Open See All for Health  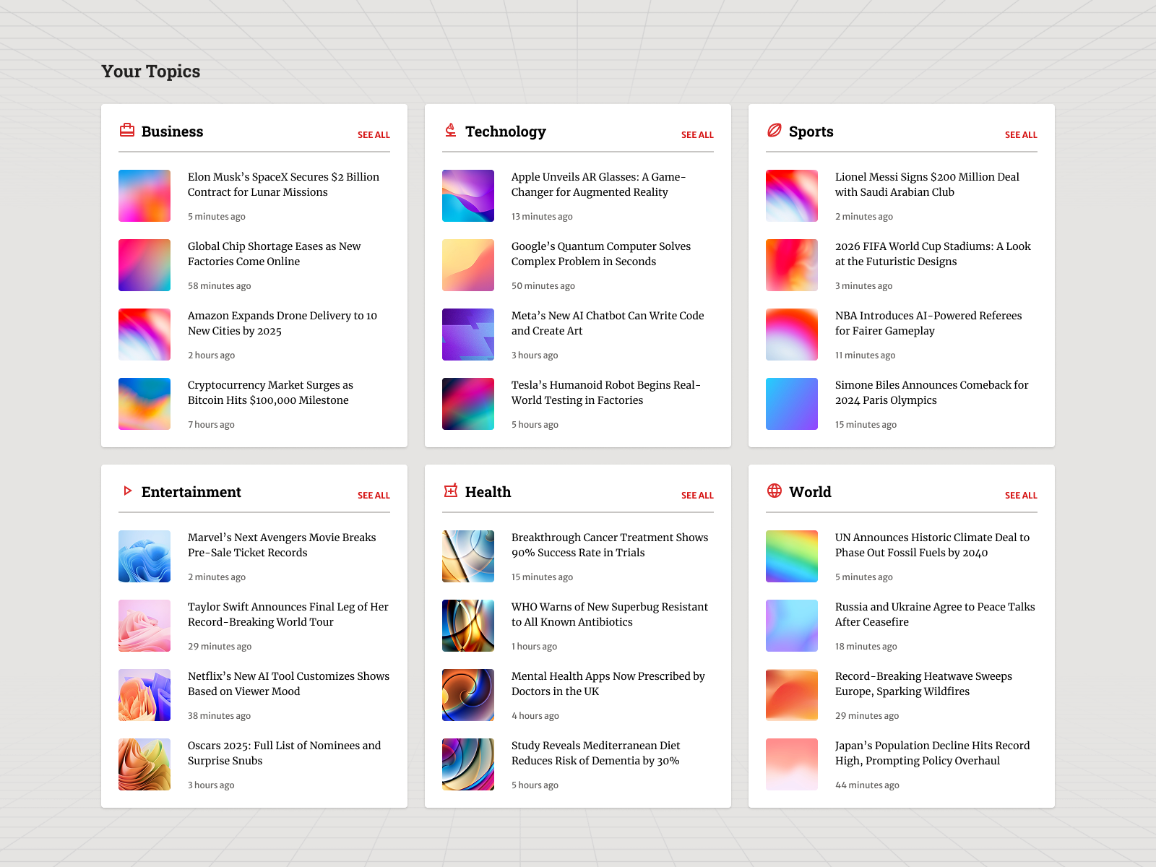(x=697, y=496)
